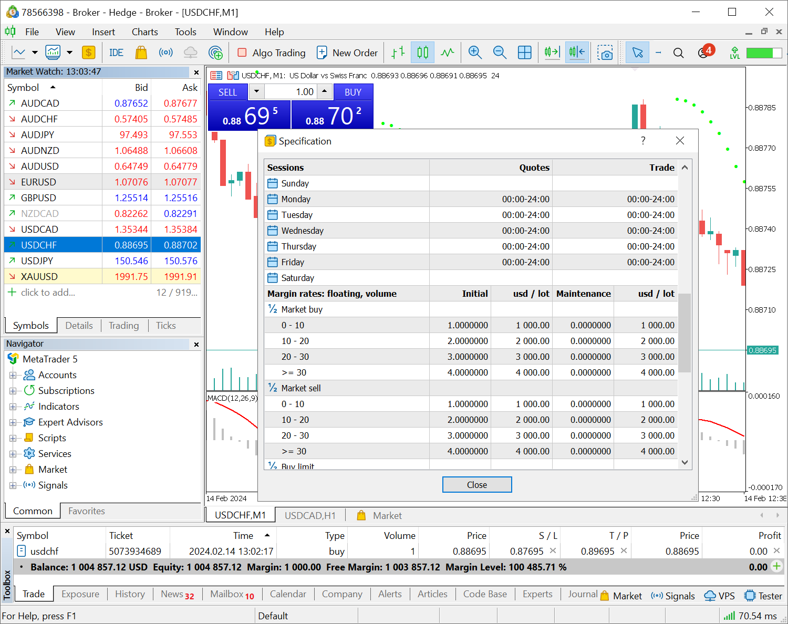Close the Specification dialog
788x624 pixels.
[x=680, y=141]
